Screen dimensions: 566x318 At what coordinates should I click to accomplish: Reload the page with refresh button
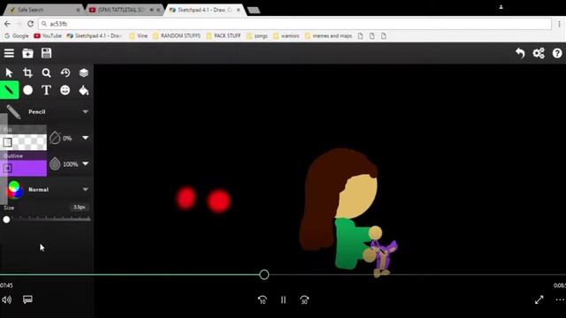(31, 24)
